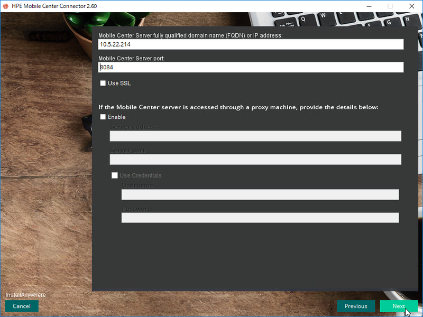Click the proxy machine instruction heading

[238, 107]
